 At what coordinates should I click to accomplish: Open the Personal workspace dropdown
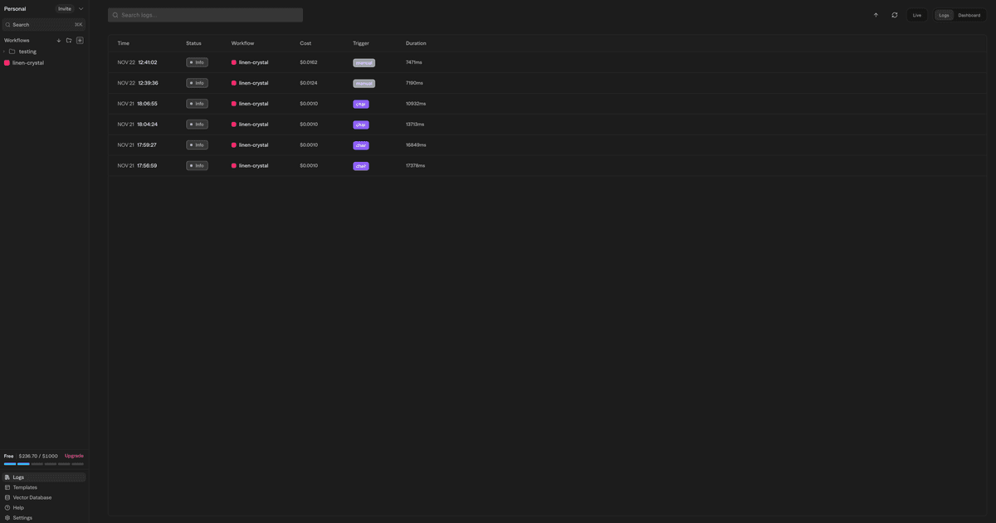(x=81, y=8)
